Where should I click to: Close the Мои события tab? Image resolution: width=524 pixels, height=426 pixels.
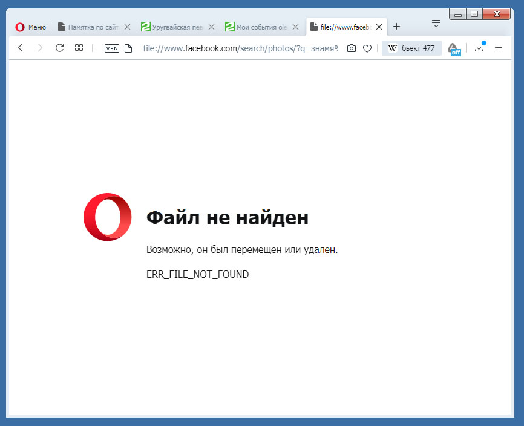pos(296,27)
